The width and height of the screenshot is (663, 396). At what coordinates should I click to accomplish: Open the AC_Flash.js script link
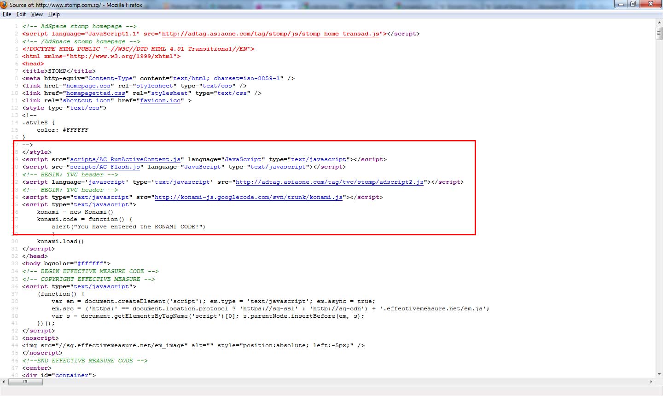coord(105,167)
